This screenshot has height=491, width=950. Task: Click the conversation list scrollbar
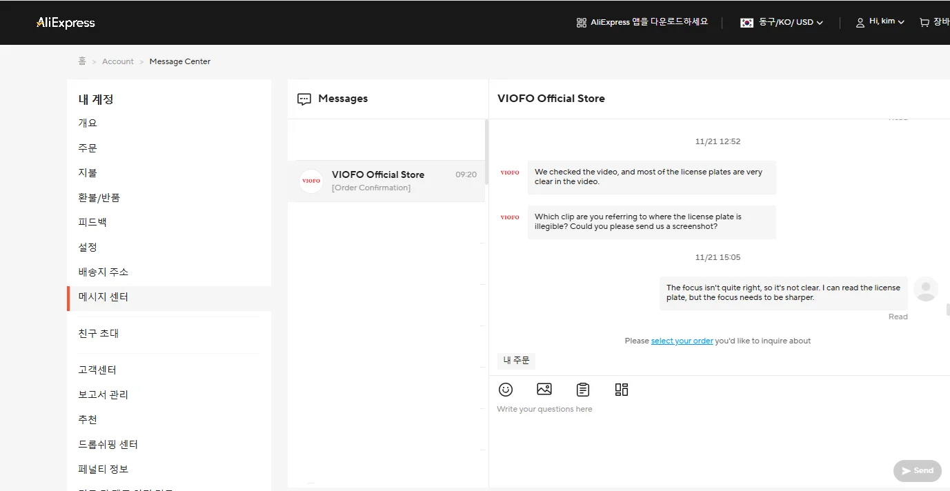coord(486,152)
